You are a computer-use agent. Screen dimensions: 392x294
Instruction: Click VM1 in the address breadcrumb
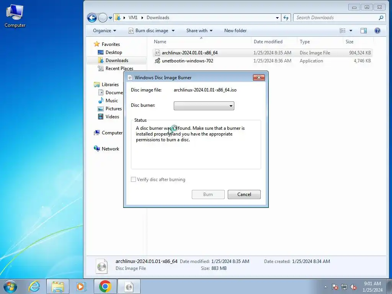pos(133,18)
